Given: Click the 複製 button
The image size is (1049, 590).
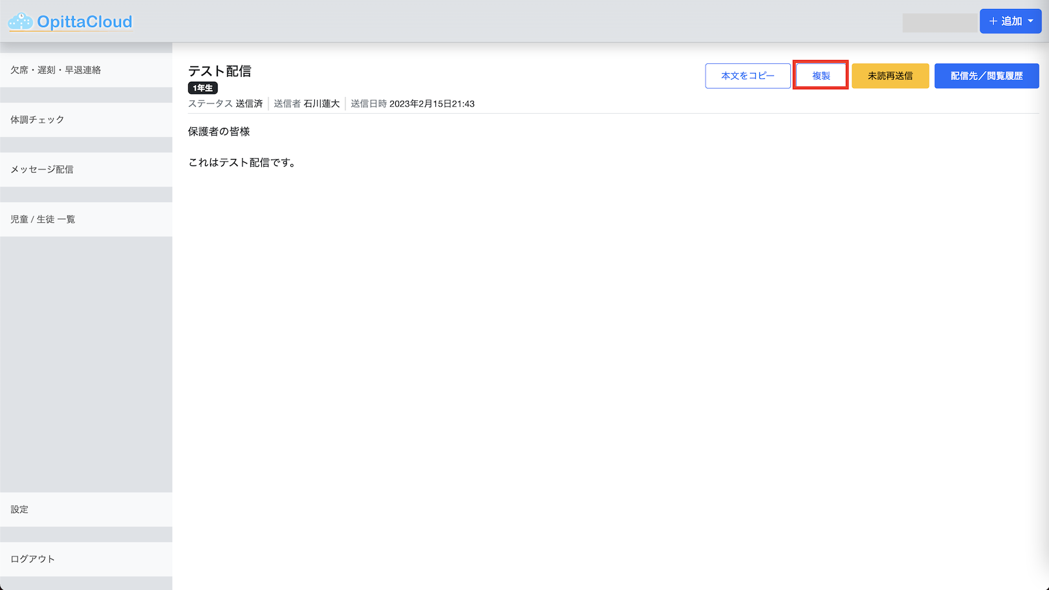Looking at the screenshot, I should point(821,76).
